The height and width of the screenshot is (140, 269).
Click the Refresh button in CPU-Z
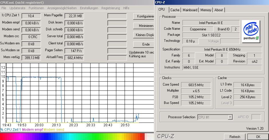tap(235, 137)
